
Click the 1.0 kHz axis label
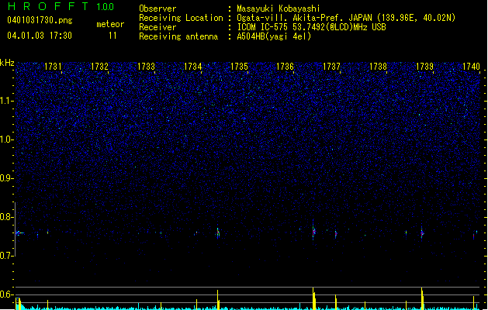6,139
